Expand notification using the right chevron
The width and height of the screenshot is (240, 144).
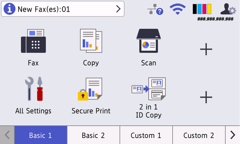pos(118,9)
